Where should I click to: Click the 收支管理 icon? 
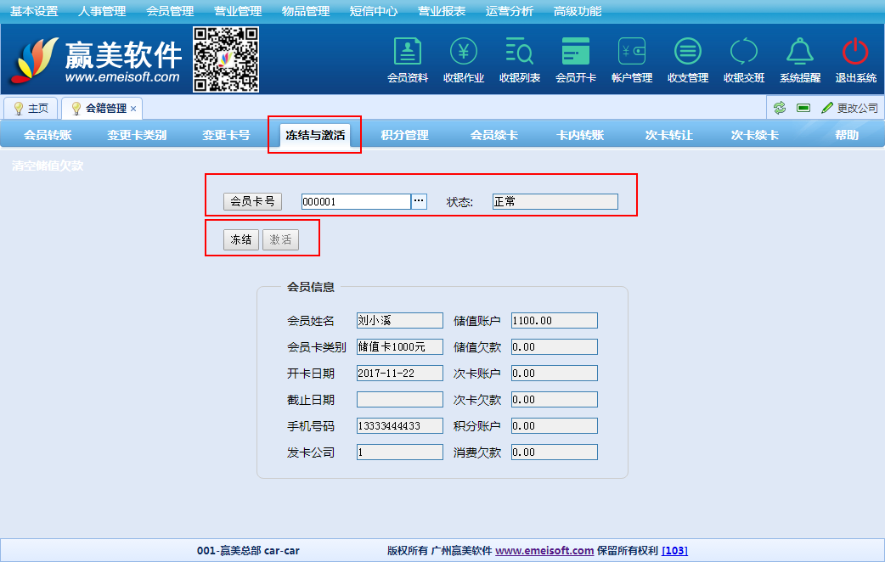click(688, 52)
